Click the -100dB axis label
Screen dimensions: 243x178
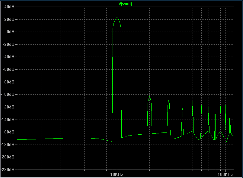8,94
